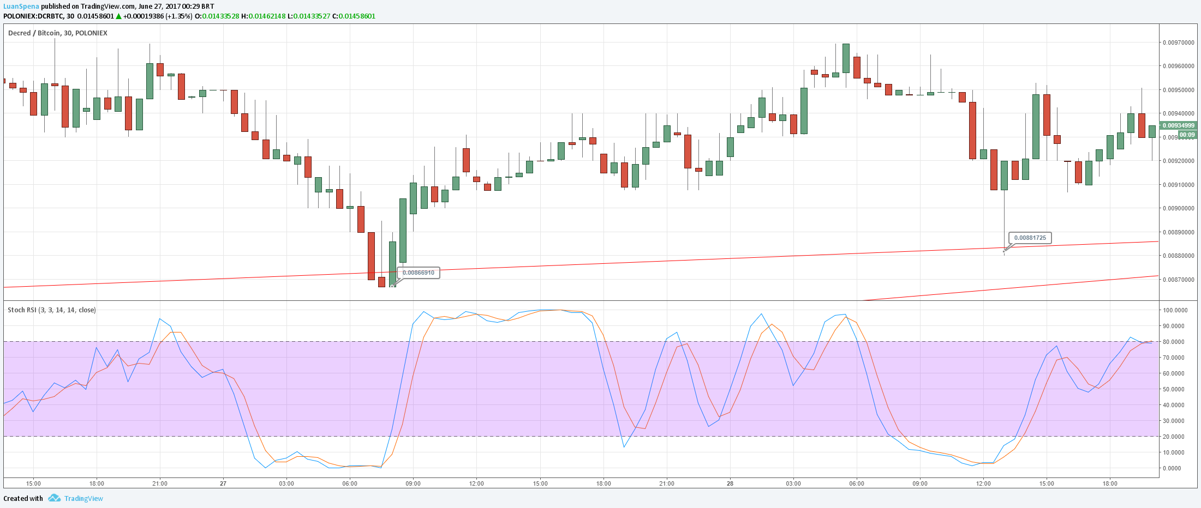Open the LuanSpena author link
Image resolution: width=1201 pixels, height=508 pixels.
[x=21, y=7]
